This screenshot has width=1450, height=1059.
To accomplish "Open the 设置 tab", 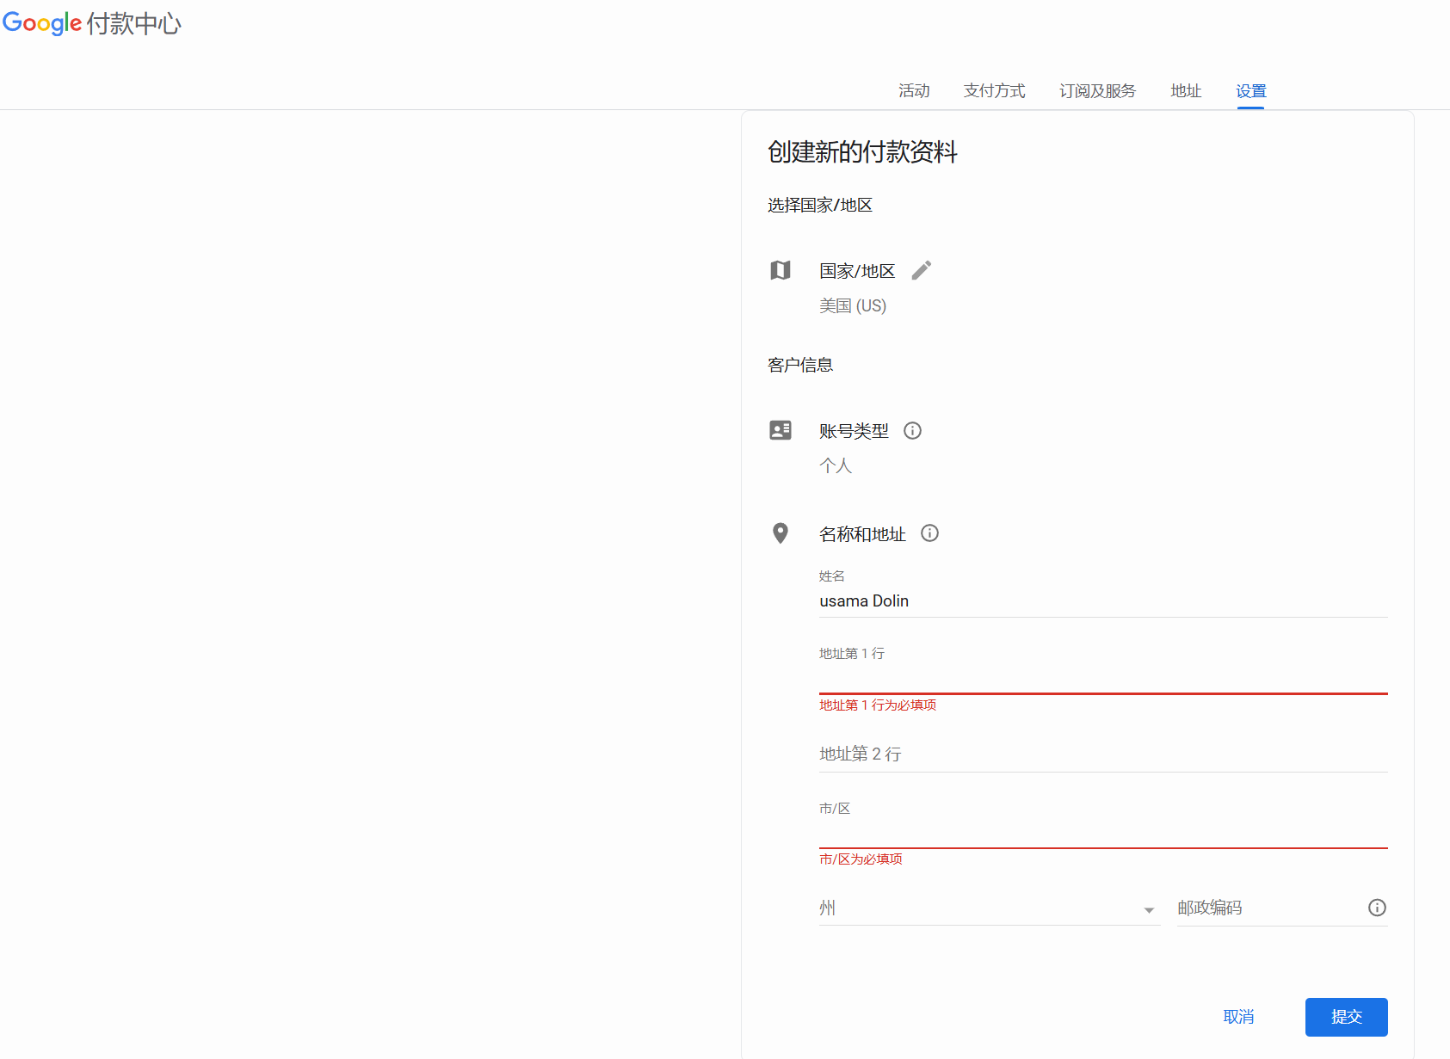I will click(x=1250, y=91).
